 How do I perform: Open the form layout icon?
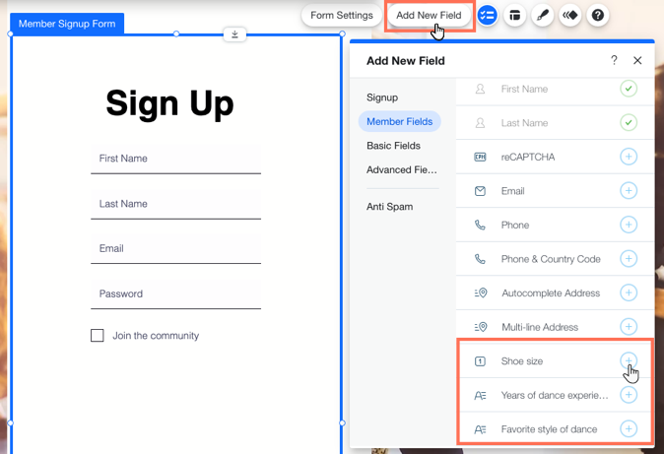click(x=514, y=15)
